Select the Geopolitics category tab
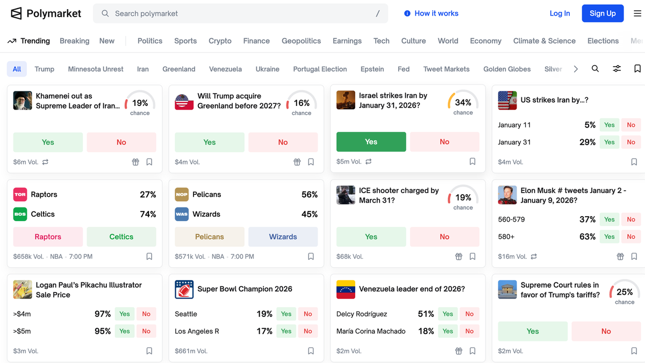This screenshot has width=645, height=363. click(x=301, y=41)
